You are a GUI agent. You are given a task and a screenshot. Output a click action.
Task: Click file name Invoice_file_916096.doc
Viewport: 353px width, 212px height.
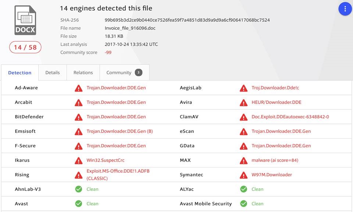coord(130,28)
